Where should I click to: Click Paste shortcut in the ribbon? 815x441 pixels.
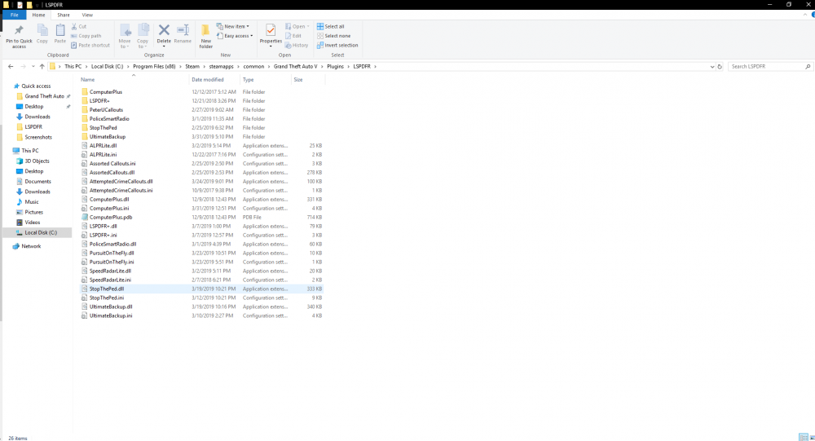(90, 46)
